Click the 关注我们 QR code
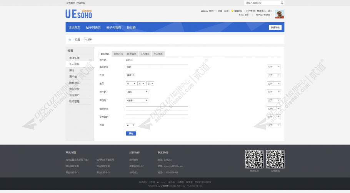This screenshot has width=350, height=193. 254,159
